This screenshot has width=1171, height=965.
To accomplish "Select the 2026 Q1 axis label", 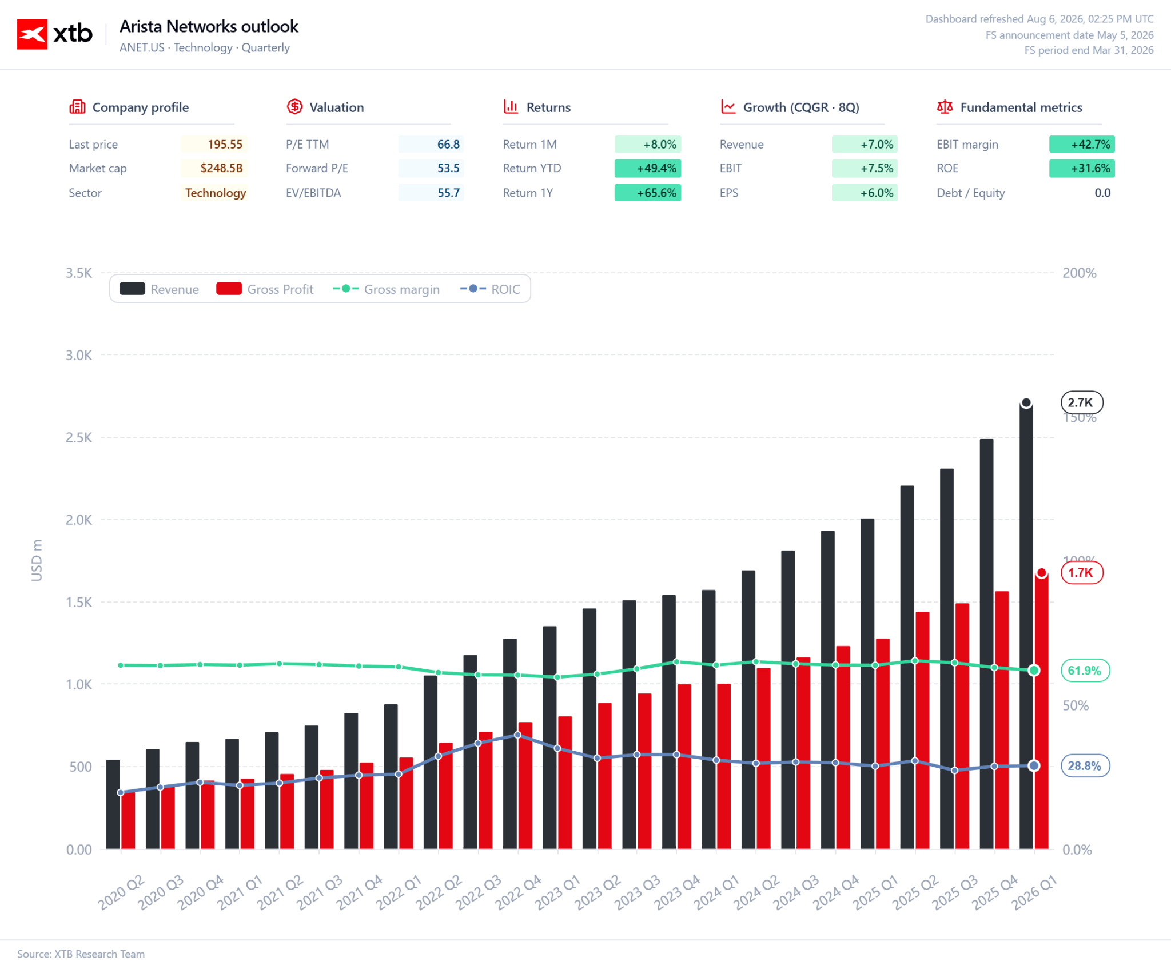I will coord(1034,892).
